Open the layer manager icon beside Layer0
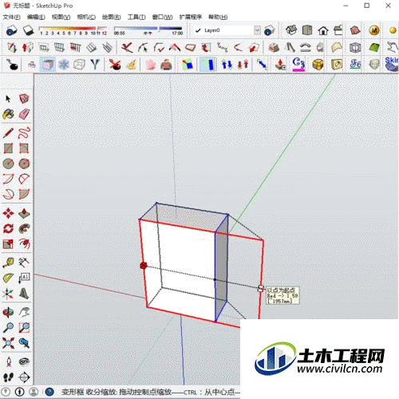 [269, 30]
